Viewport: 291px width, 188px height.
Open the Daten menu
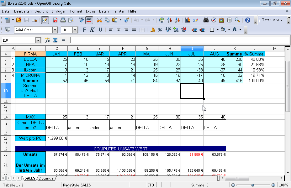104,11
